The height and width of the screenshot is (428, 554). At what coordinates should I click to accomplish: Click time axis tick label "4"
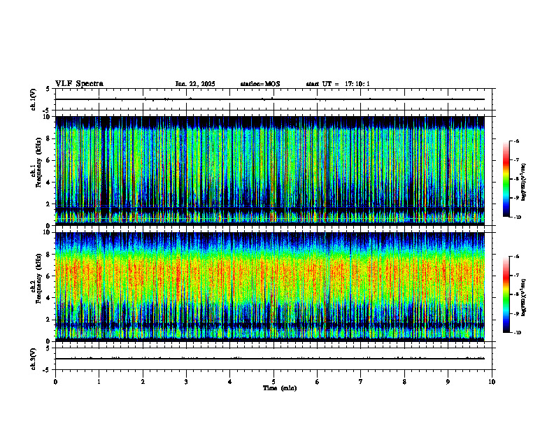pos(229,382)
